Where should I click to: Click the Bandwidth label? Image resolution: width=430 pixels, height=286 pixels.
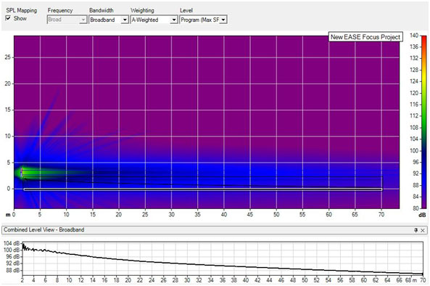click(x=102, y=10)
